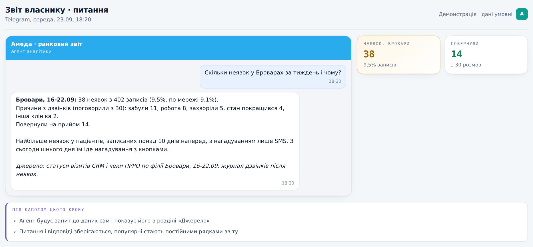Click the value 38 in the no-show card
The width and height of the screenshot is (533, 247).
click(x=369, y=54)
